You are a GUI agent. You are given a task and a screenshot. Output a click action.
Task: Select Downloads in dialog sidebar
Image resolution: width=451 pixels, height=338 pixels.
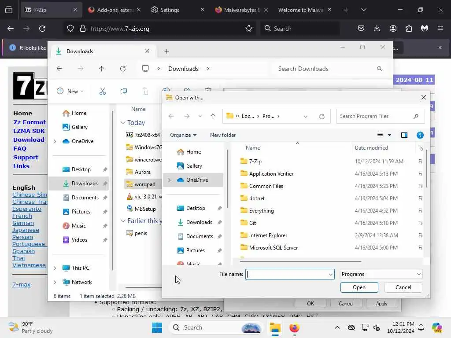click(x=199, y=222)
